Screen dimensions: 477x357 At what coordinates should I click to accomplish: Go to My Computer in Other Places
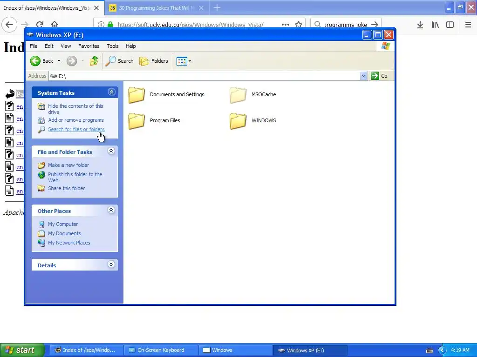[63, 225]
